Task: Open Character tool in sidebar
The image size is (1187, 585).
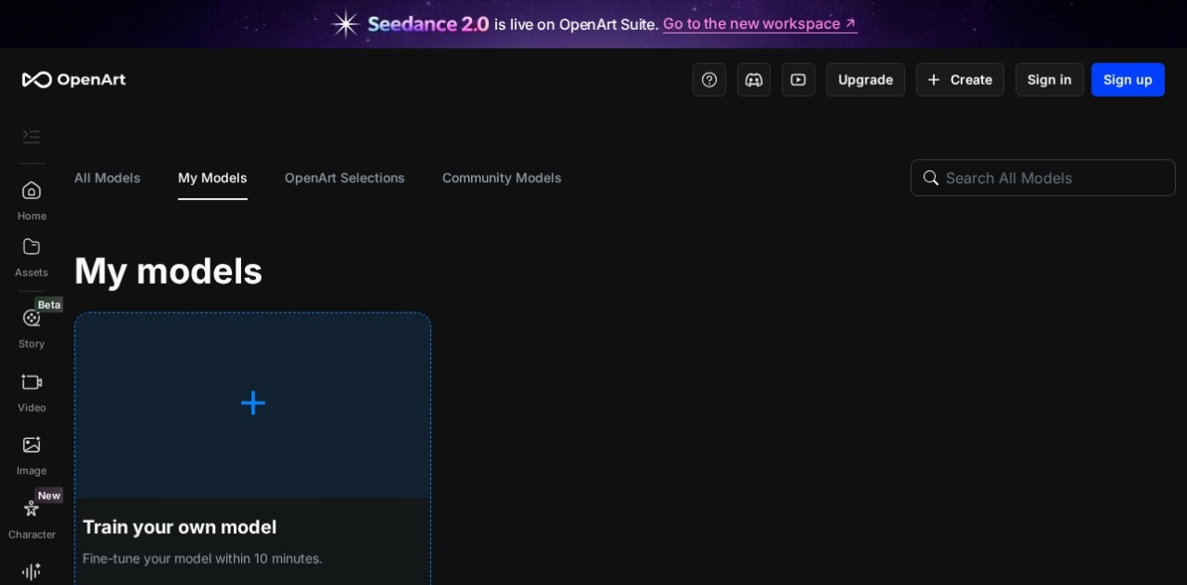Action: [32, 519]
